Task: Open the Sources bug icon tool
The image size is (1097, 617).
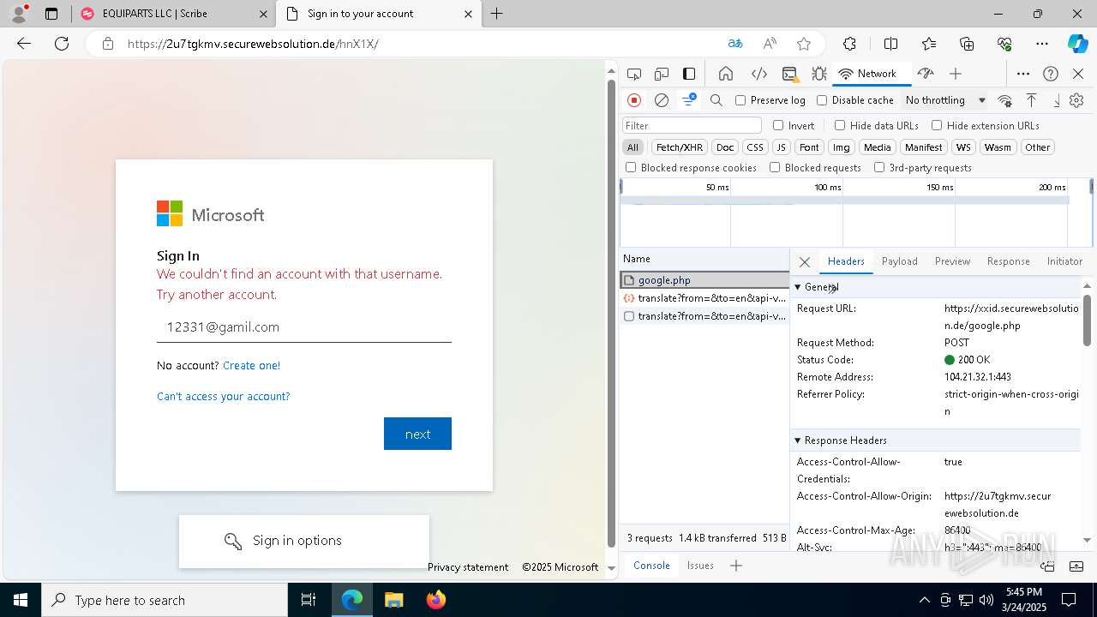Action: [x=819, y=74]
